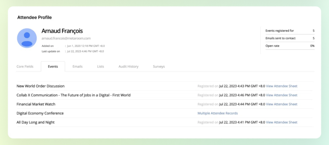Open Multiple Attendee Records link

(218, 113)
